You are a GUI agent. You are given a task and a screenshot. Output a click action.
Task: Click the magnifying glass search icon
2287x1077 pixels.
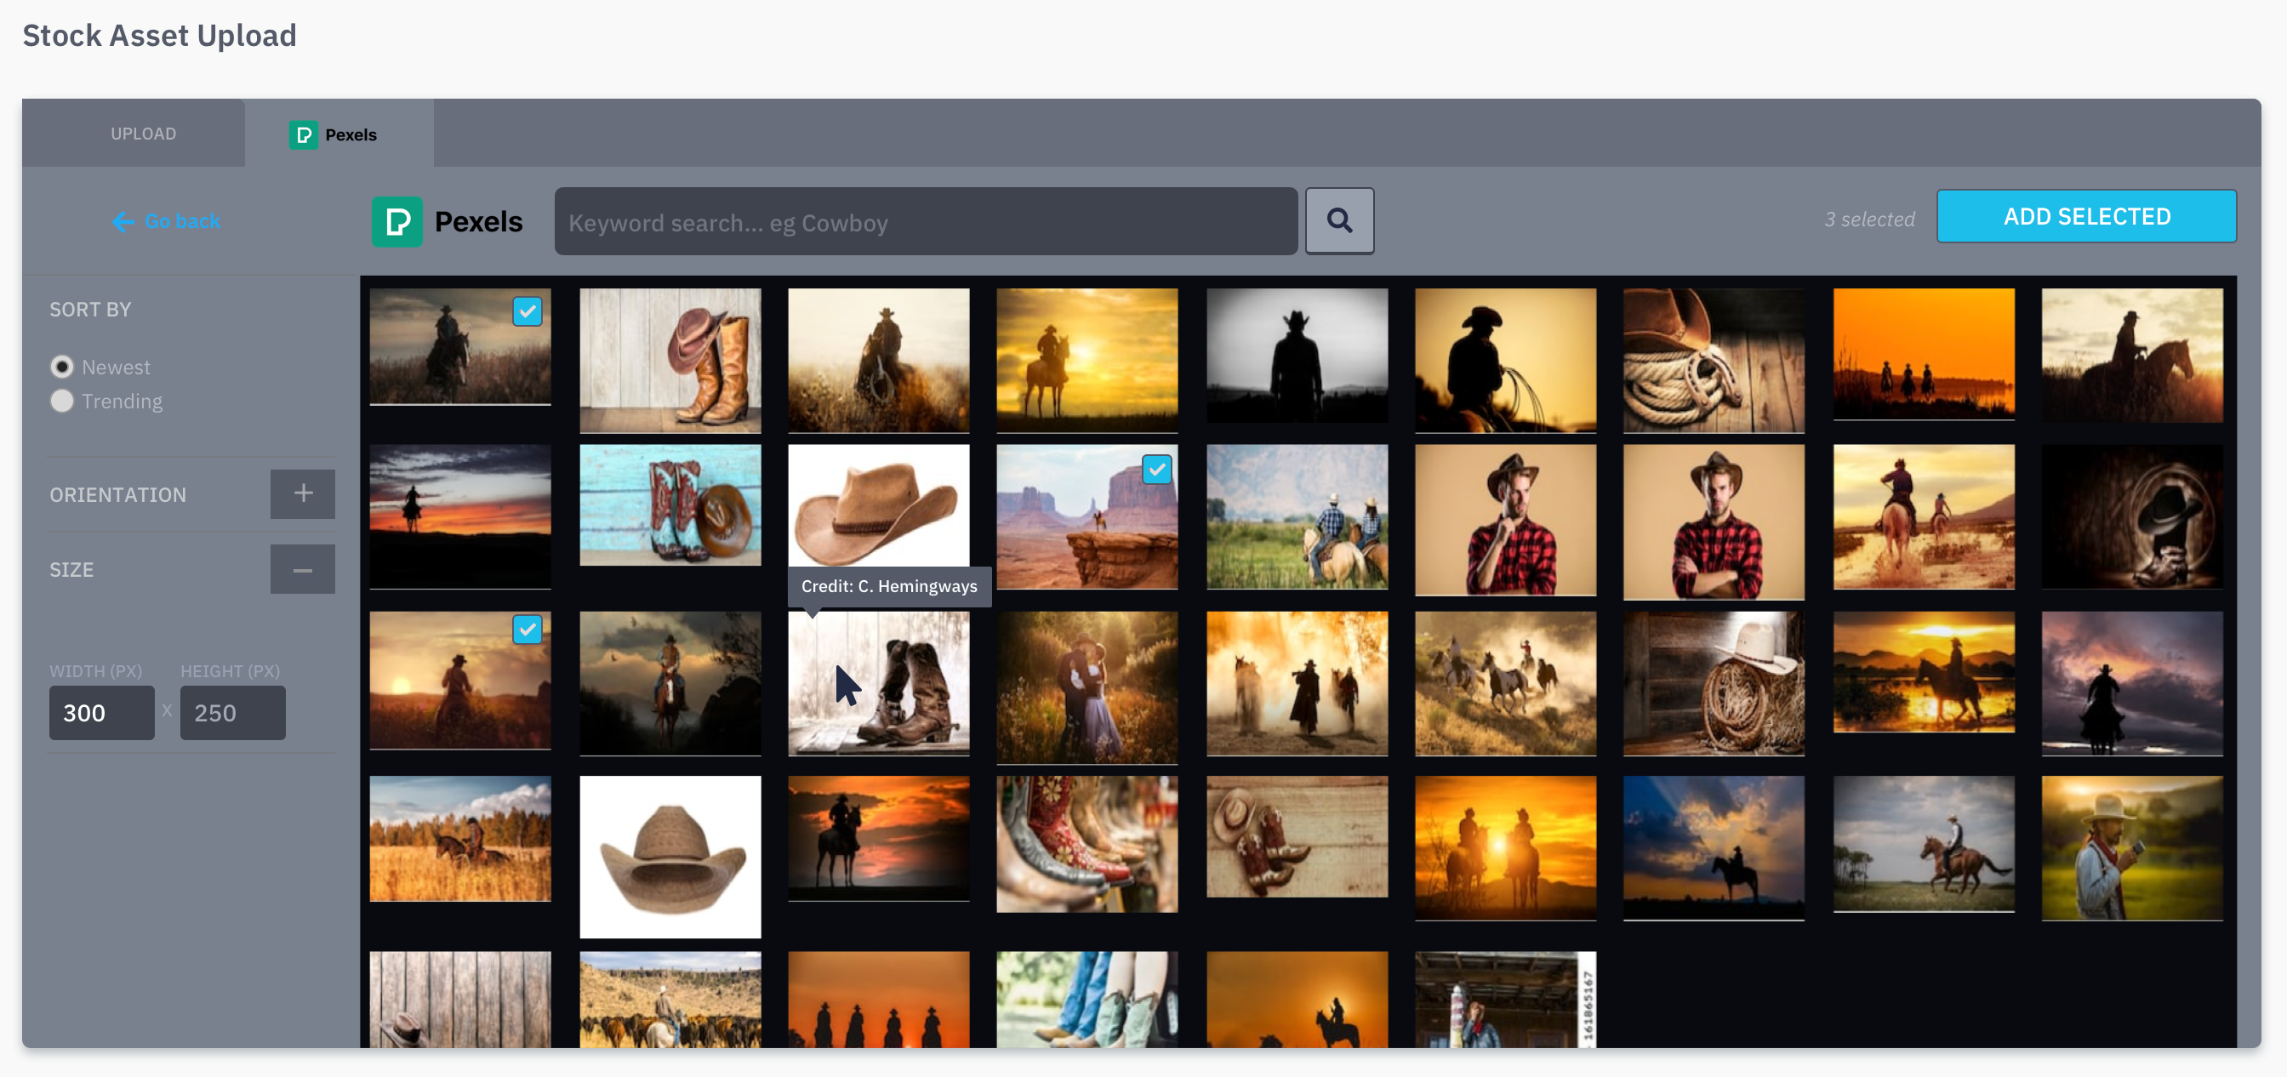[x=1339, y=220]
